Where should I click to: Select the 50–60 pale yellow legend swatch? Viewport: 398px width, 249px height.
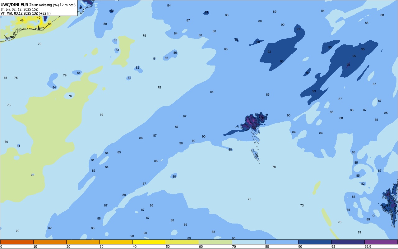pos(182,242)
